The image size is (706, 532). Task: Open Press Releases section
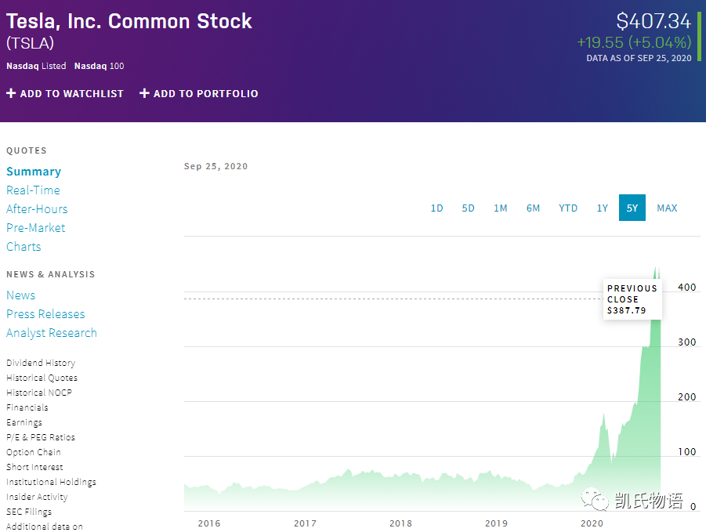[x=45, y=314]
